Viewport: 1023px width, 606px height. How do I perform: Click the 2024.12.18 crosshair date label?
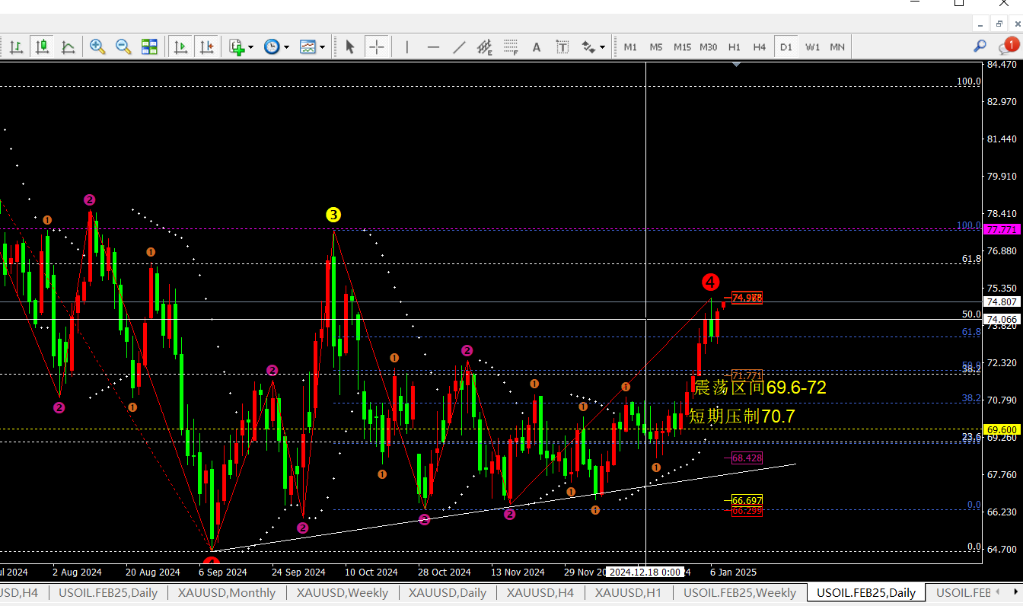pyautogui.click(x=645, y=572)
